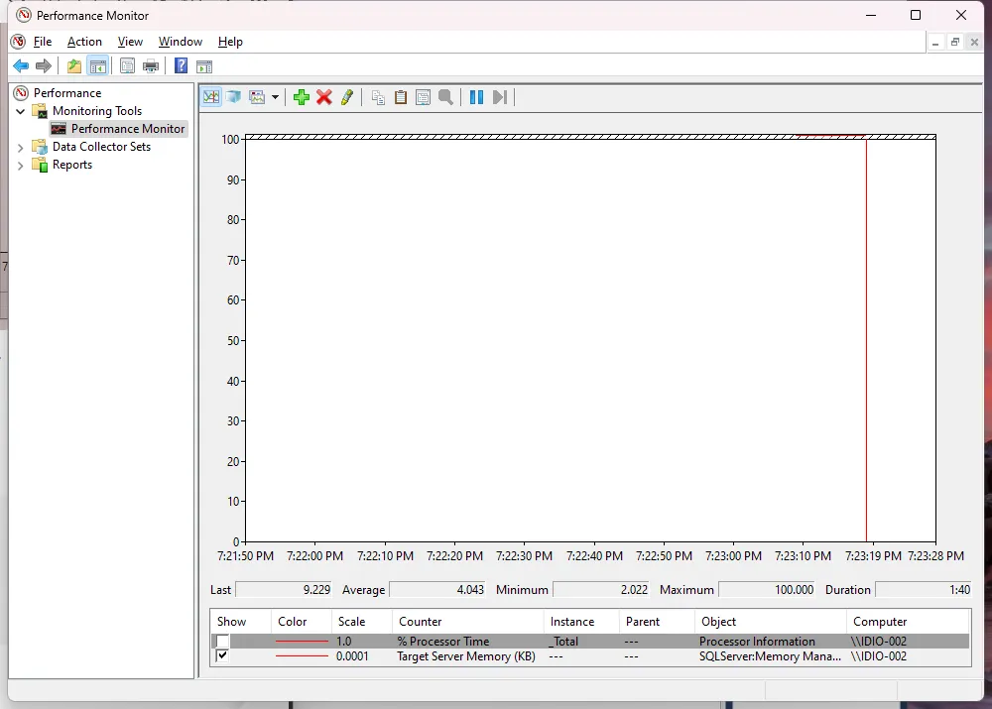
Task: Check Show box for % Processor Time
Action: [x=222, y=642]
